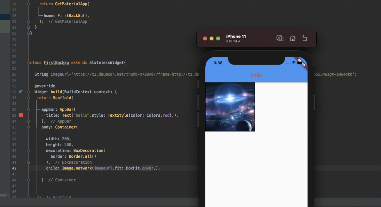The height and width of the screenshot is (207, 381).
Task: Tap the battery icon in simulator status bar
Action: click(x=300, y=63)
